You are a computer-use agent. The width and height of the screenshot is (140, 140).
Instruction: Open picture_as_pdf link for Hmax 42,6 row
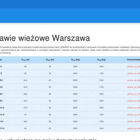pyautogui.click(x=134, y=122)
